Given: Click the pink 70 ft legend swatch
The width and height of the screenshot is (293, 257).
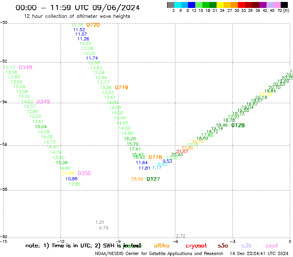Looking at the screenshot, I should click(277, 5).
